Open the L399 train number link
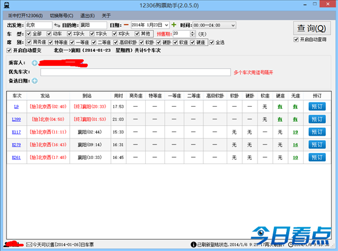 16,119
